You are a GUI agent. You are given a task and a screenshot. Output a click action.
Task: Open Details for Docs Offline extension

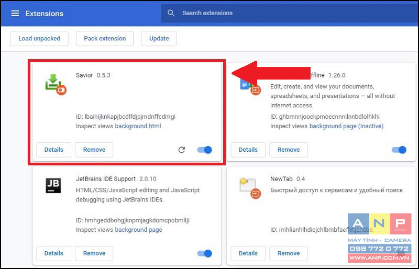248,150
